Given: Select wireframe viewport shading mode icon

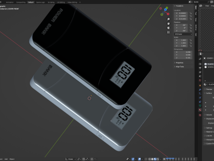Looking at the screenshot, I should point(149,159).
